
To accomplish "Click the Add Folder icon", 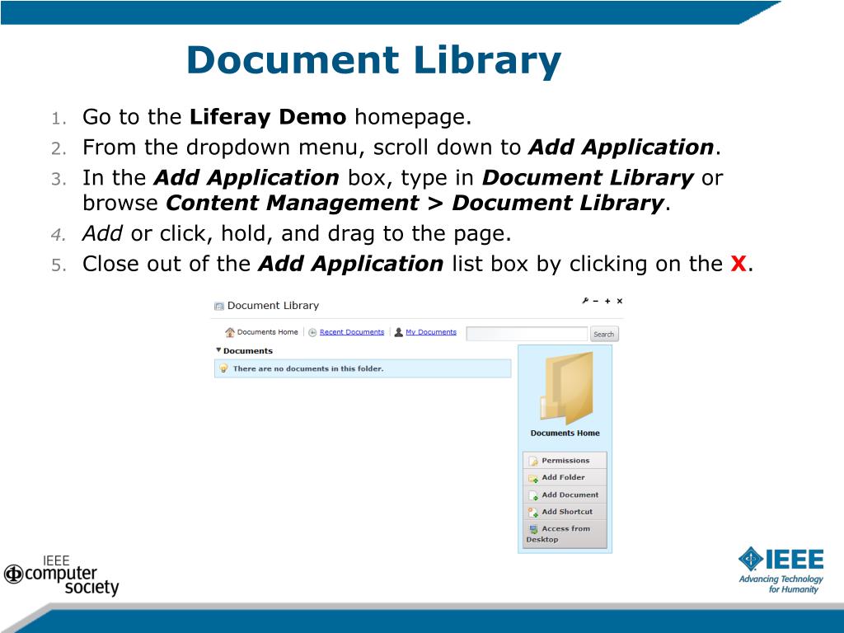I will point(533,478).
